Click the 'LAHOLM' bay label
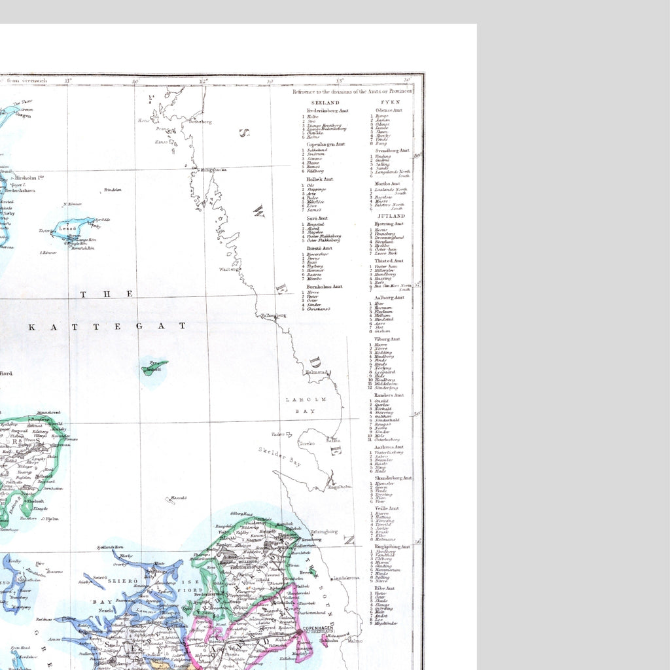The height and width of the screenshot is (670, 670). click(306, 400)
